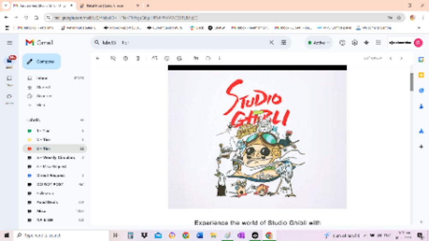
Task: Click the trash delete icon in email toolbar
Action: point(138,58)
